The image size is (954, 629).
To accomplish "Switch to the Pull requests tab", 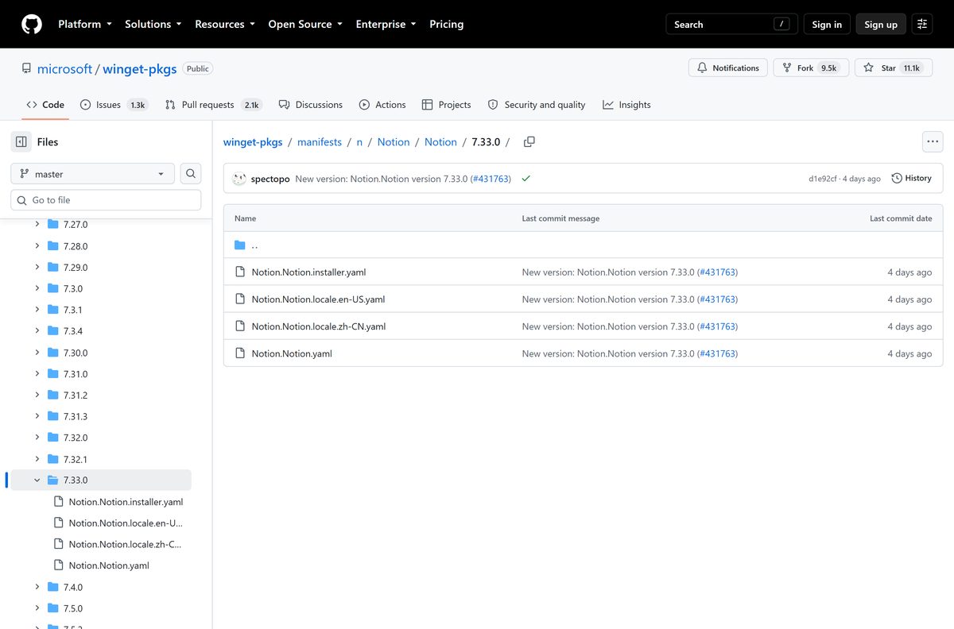I will click(x=214, y=105).
